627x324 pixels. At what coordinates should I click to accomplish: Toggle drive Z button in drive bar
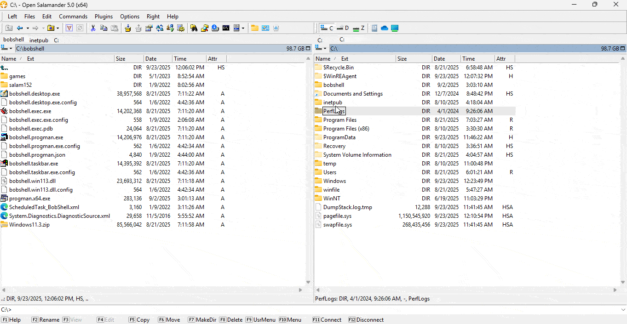(358, 28)
